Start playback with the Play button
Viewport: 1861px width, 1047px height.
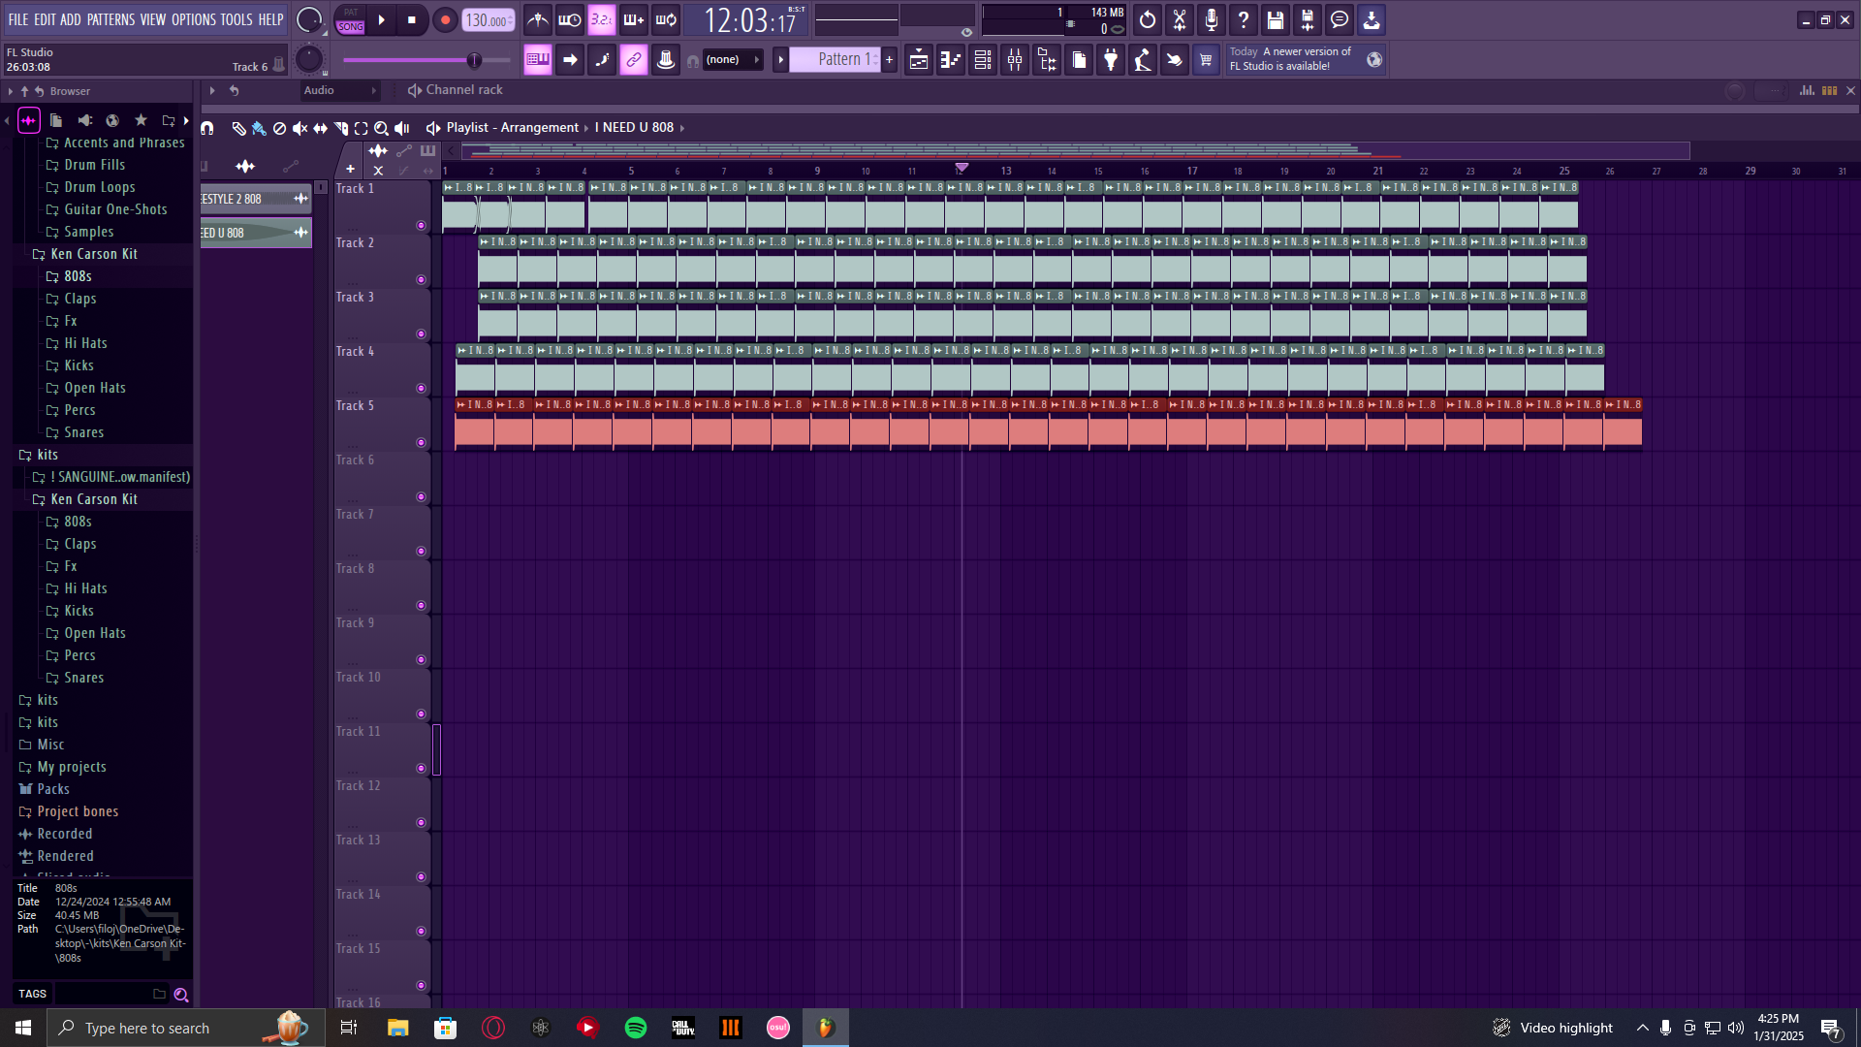(381, 19)
